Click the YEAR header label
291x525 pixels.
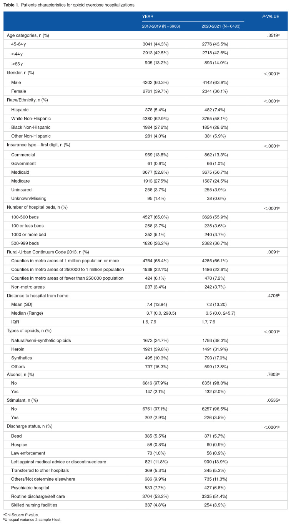click(148, 17)
